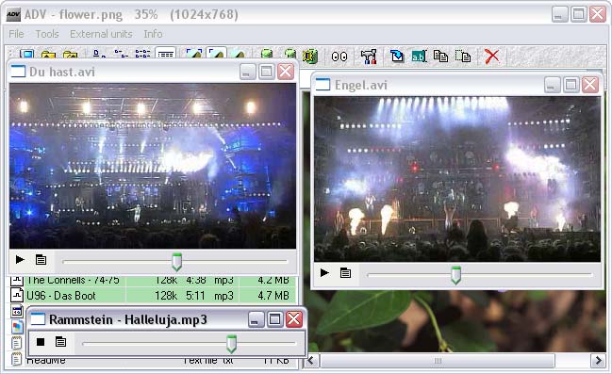
Task: Stop Rammstein - Halleluja.mp3 playback
Action: point(41,342)
